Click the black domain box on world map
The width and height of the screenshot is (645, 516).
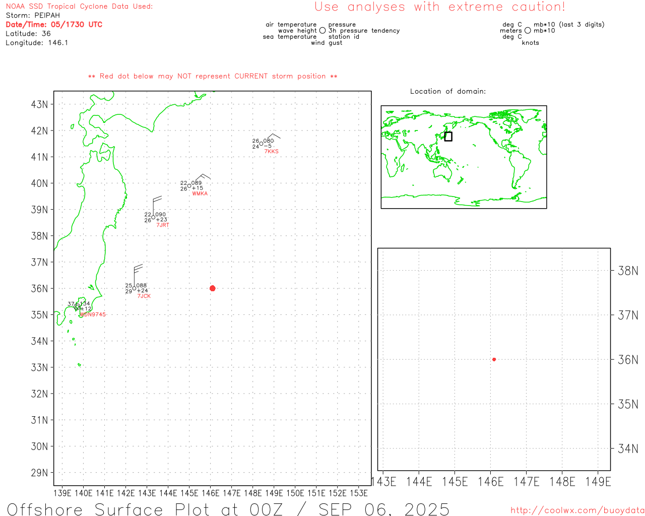(448, 136)
